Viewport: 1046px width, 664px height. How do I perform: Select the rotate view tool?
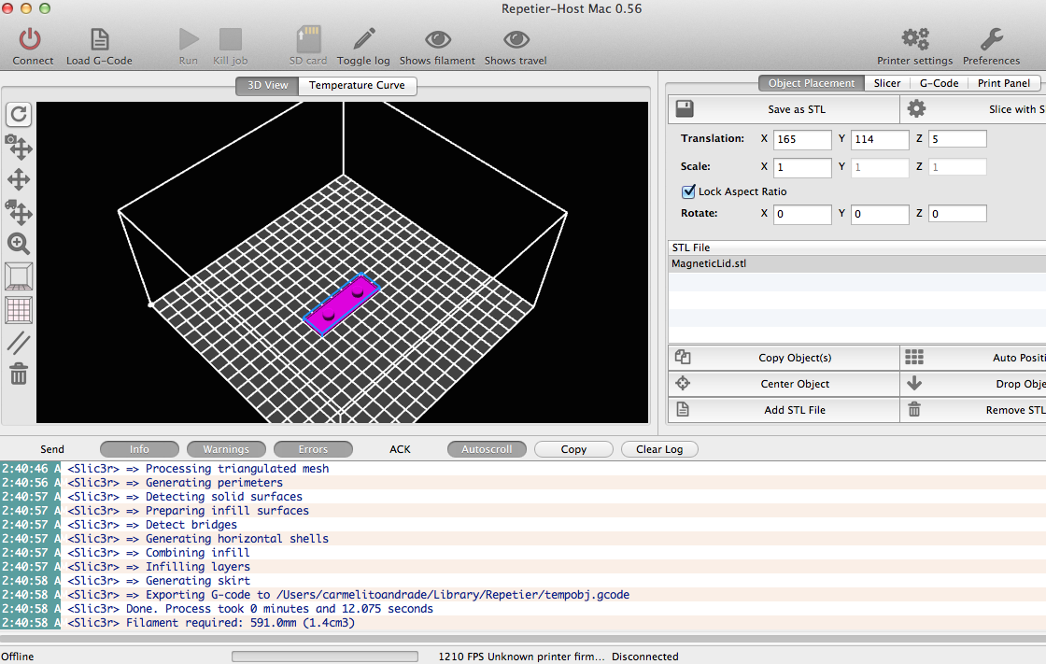[x=19, y=114]
